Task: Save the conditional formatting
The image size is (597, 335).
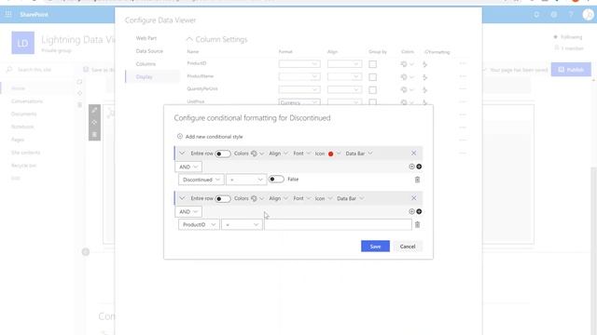Action: pyautogui.click(x=375, y=246)
